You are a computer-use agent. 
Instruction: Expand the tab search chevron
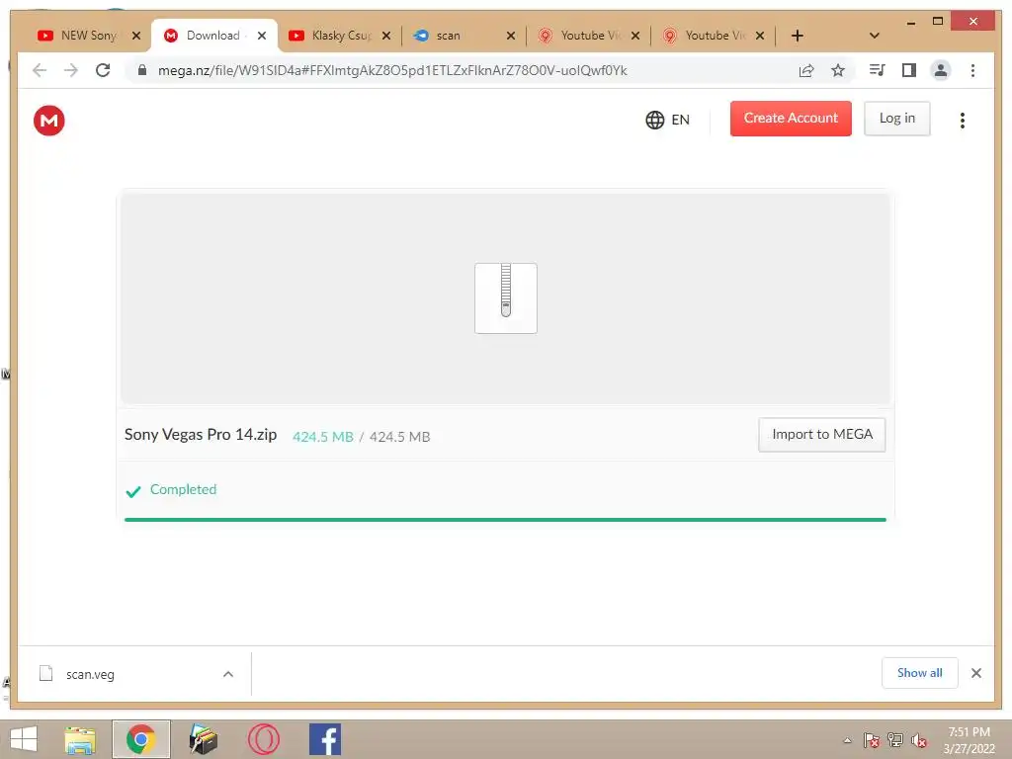(874, 36)
